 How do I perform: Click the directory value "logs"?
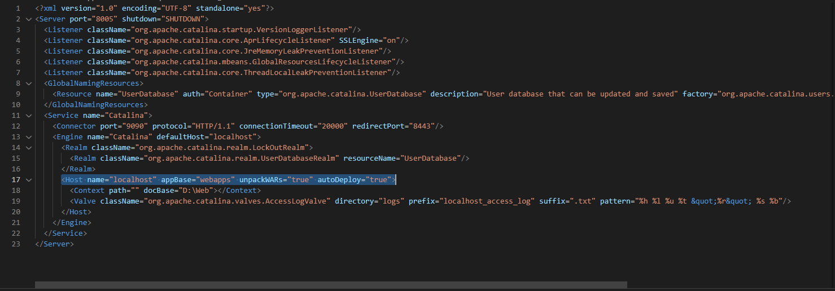(391, 201)
